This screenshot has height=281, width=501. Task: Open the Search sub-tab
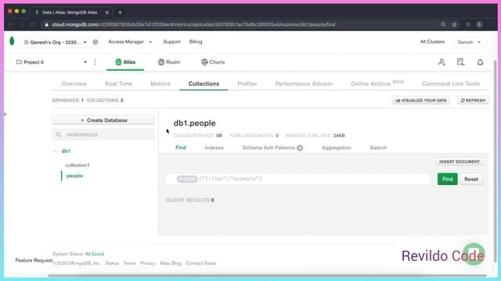click(378, 148)
